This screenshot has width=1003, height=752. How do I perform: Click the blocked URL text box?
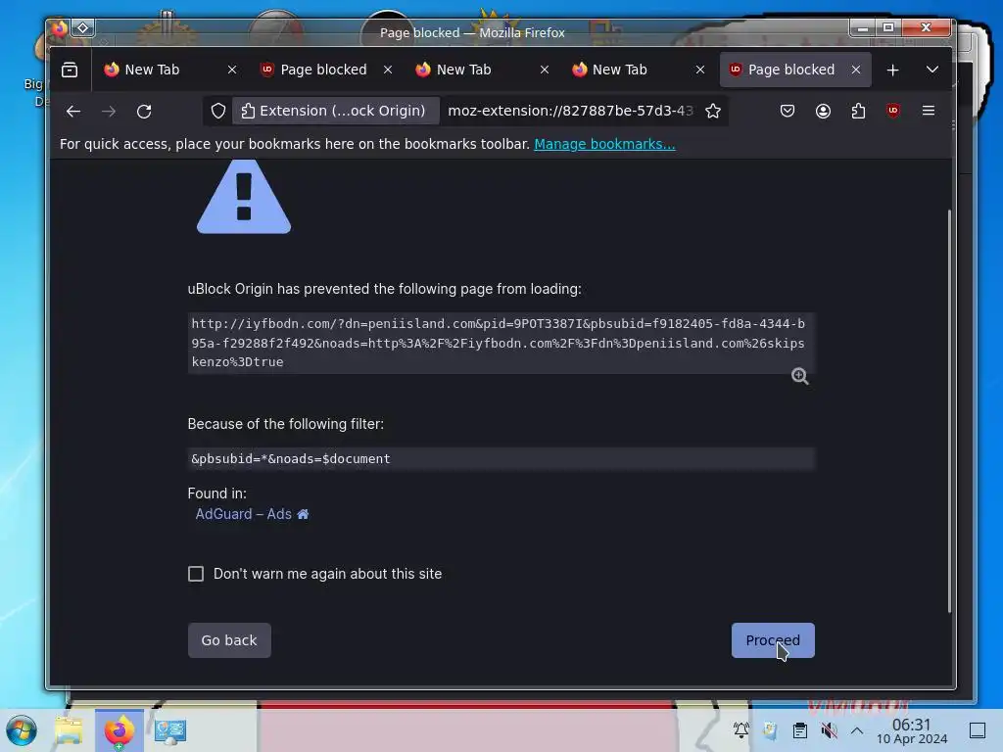pos(501,343)
